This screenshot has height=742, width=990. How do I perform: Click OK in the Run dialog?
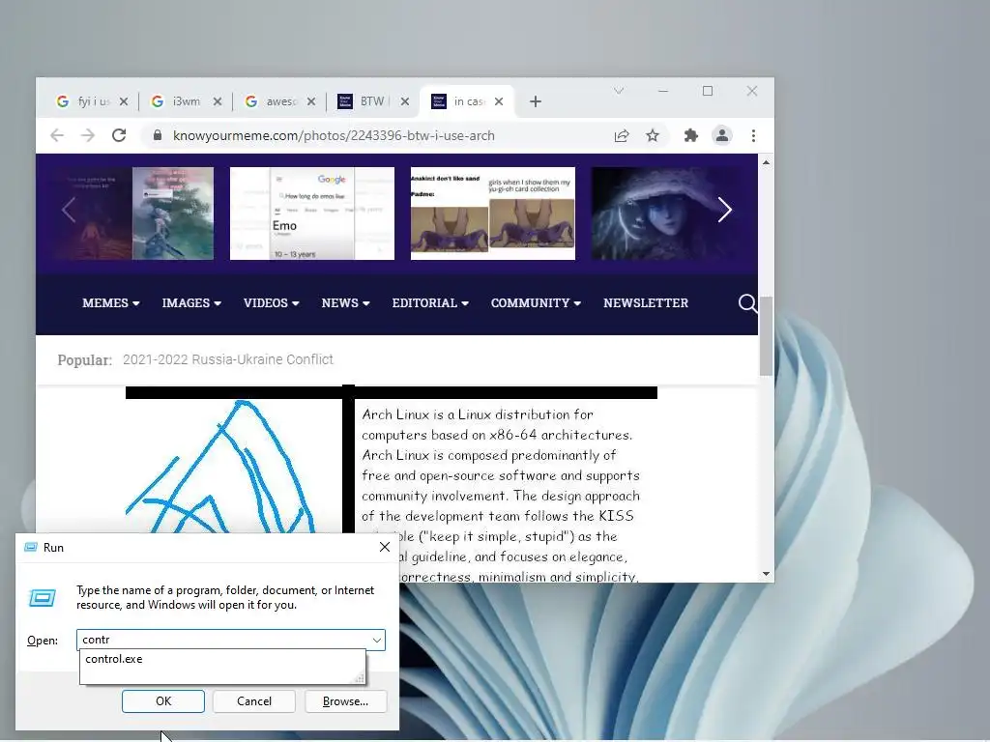162,701
